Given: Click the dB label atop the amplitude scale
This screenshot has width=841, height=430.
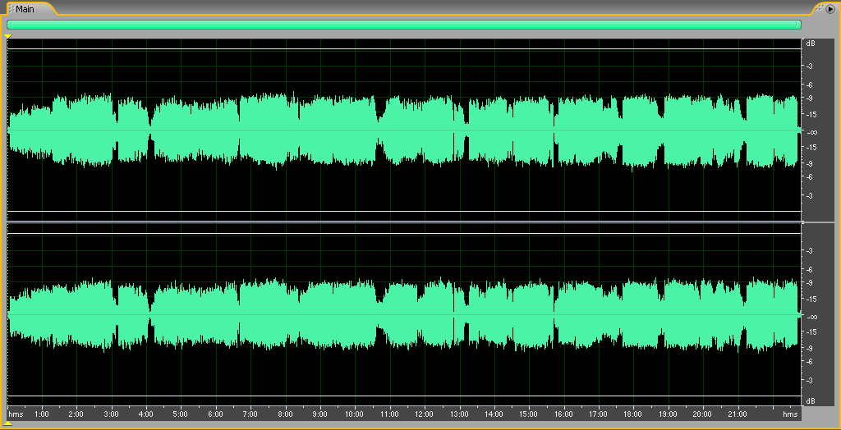Looking at the screenshot, I should (811, 43).
